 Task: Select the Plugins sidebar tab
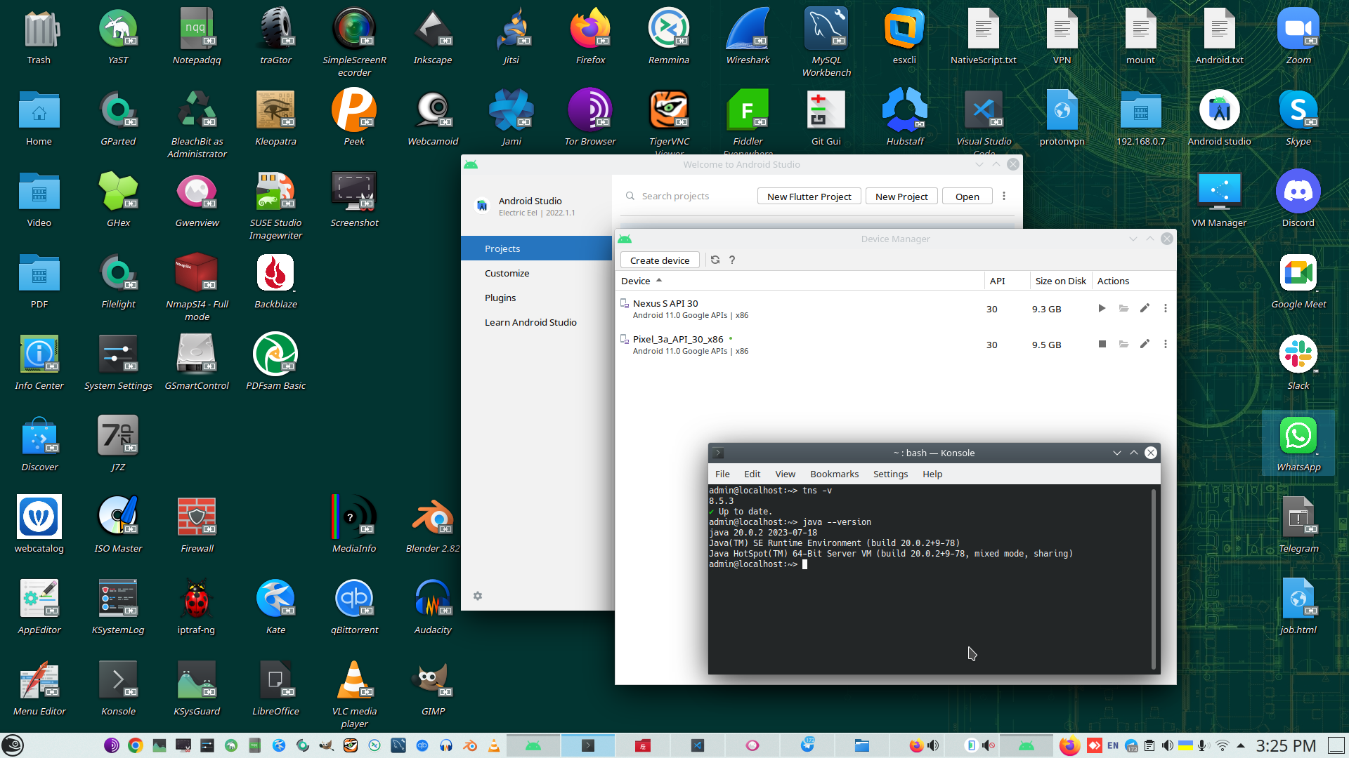coord(500,298)
